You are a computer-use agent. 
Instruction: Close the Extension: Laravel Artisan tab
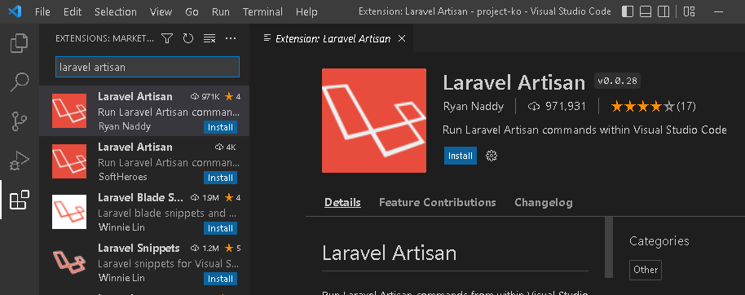pos(402,38)
